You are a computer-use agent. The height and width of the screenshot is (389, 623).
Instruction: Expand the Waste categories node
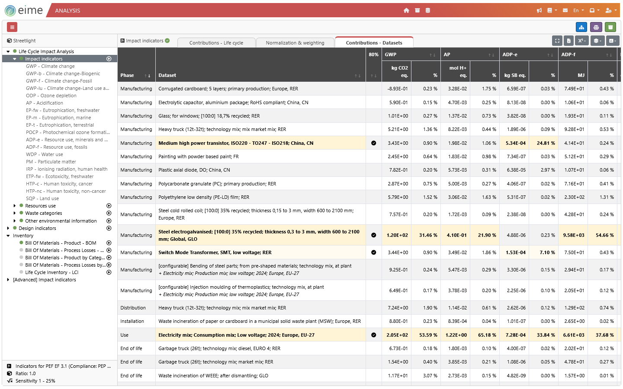14,213
